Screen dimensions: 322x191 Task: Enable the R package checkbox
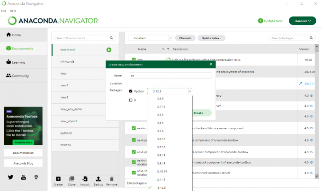pos(131,100)
